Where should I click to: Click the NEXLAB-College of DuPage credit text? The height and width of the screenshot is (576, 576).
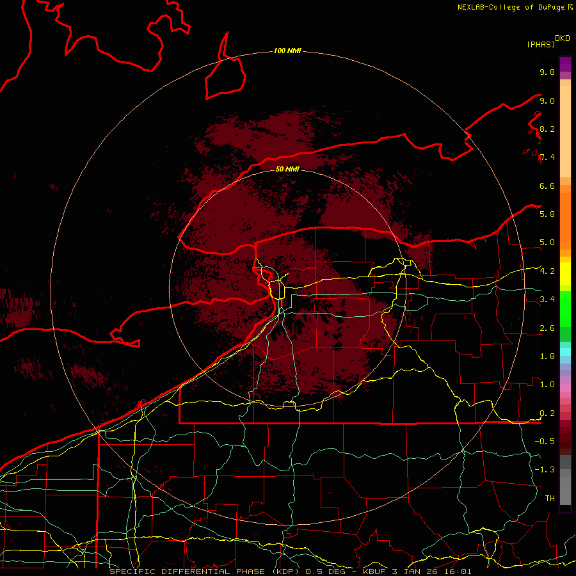[511, 7]
